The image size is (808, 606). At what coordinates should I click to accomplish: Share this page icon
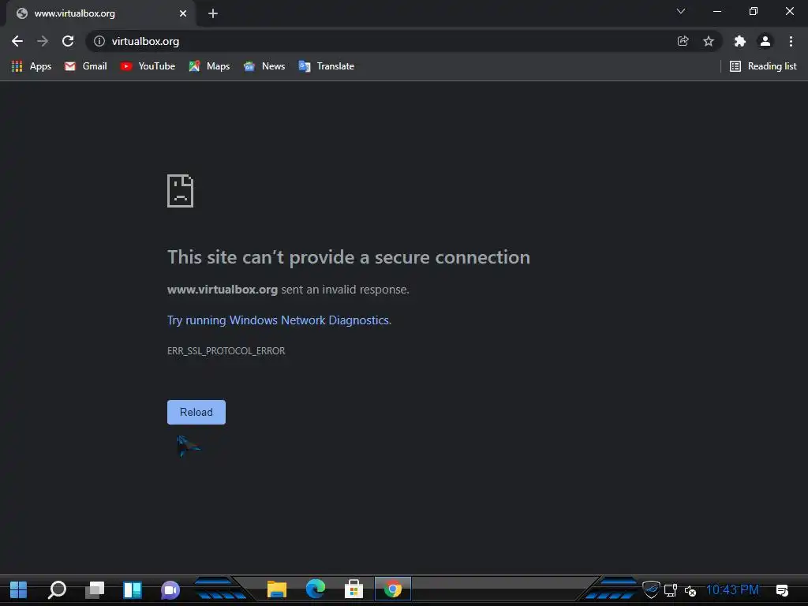(x=683, y=41)
